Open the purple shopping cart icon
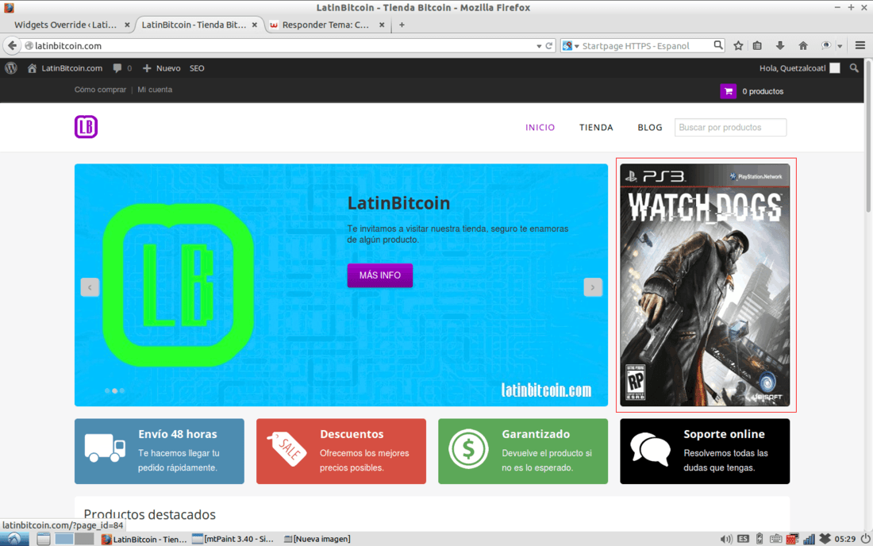873x546 pixels. (x=729, y=91)
